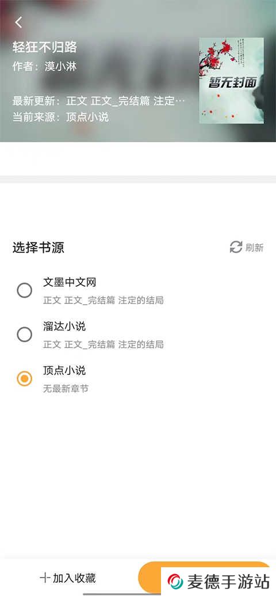This screenshot has width=276, height=596.
Task: Open latest chapter text under 文墨中文网
Action: 103,300
